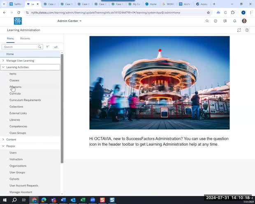Image resolution: width=255 pixels, height=204 pixels.
Task: Open the Admin Center dropdown
Action: (x=69, y=21)
